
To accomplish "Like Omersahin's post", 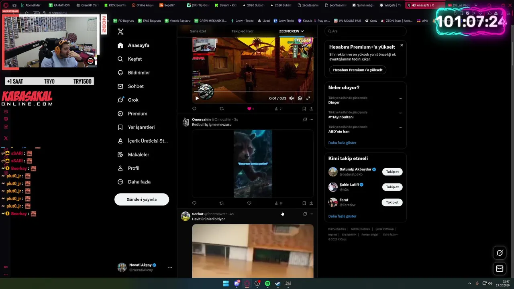I will point(249,203).
